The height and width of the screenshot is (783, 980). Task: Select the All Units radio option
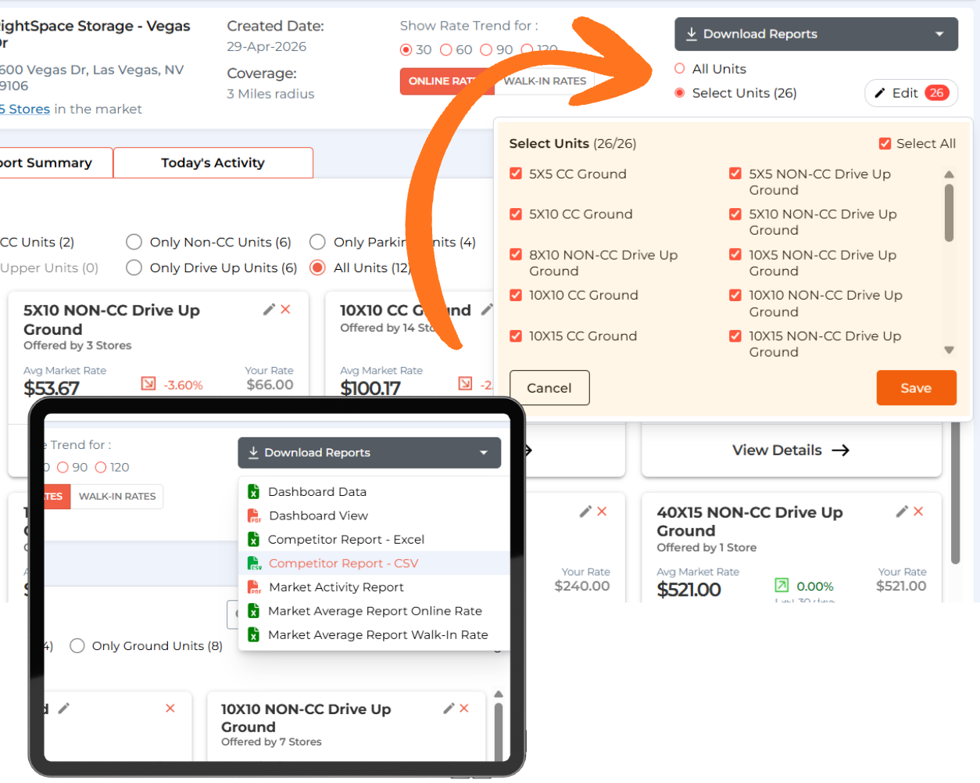(x=680, y=69)
